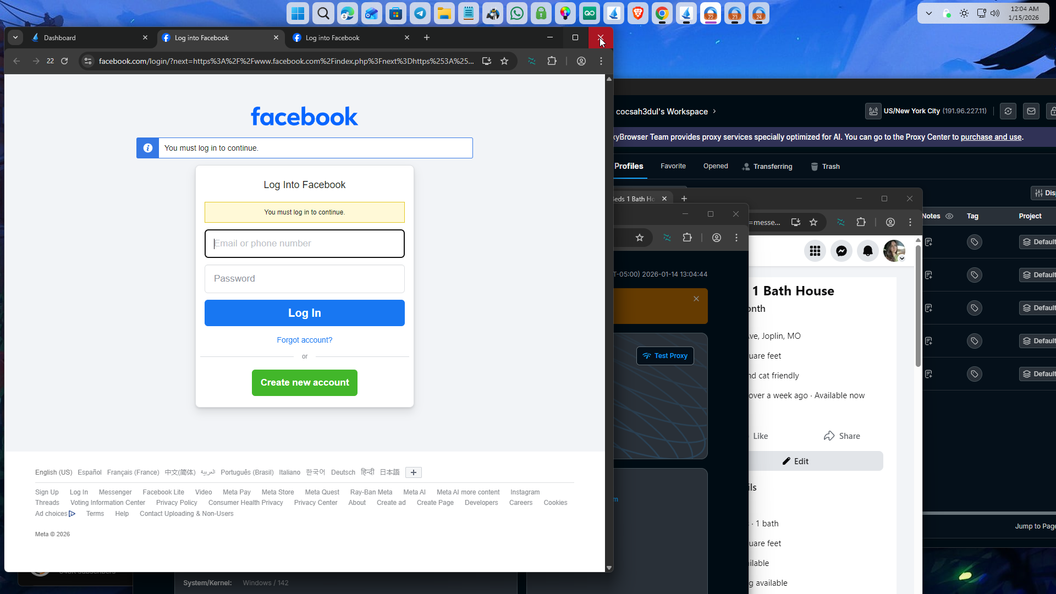1056x594 pixels.
Task: Toggle the Notes column eye icon
Action: 949,216
